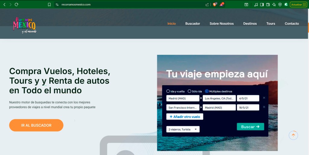
Task: Click the share page icon
Action: [x=207, y=5]
